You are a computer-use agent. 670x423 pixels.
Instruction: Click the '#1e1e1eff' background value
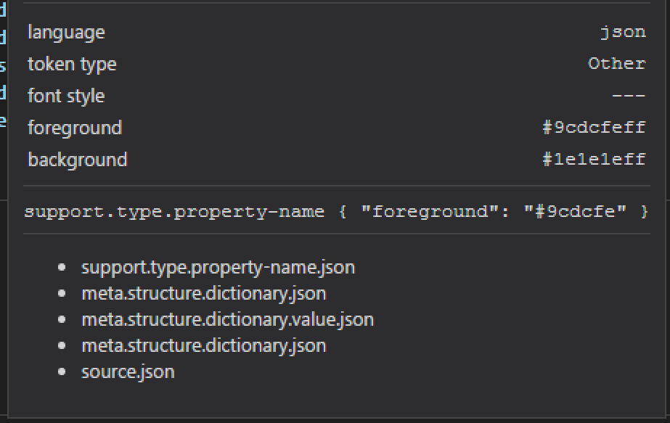coord(594,160)
